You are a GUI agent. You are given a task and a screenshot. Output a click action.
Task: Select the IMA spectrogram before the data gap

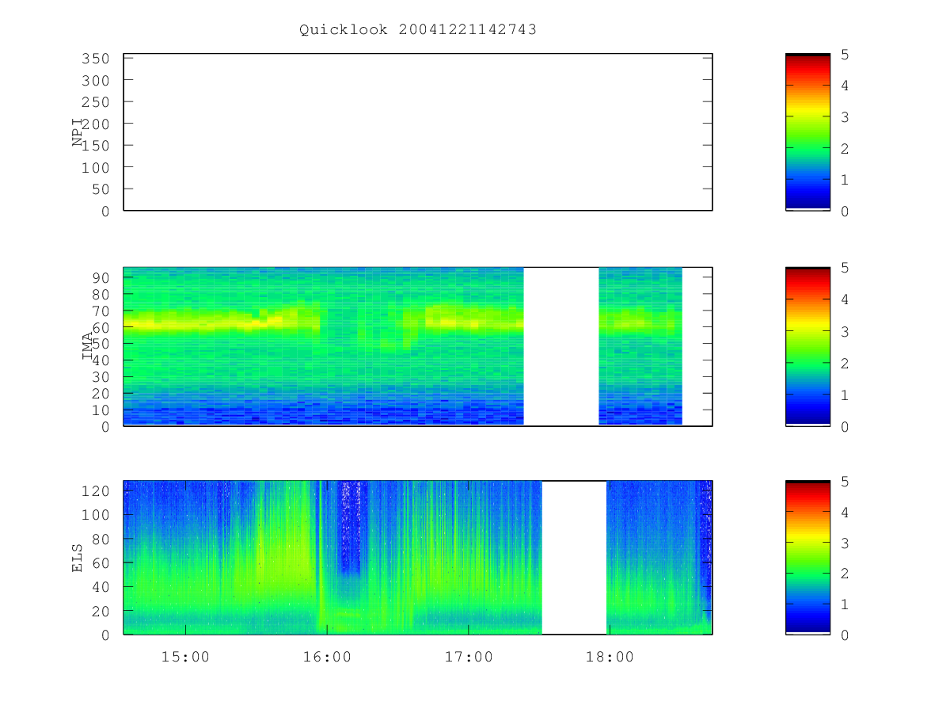tap(324, 346)
